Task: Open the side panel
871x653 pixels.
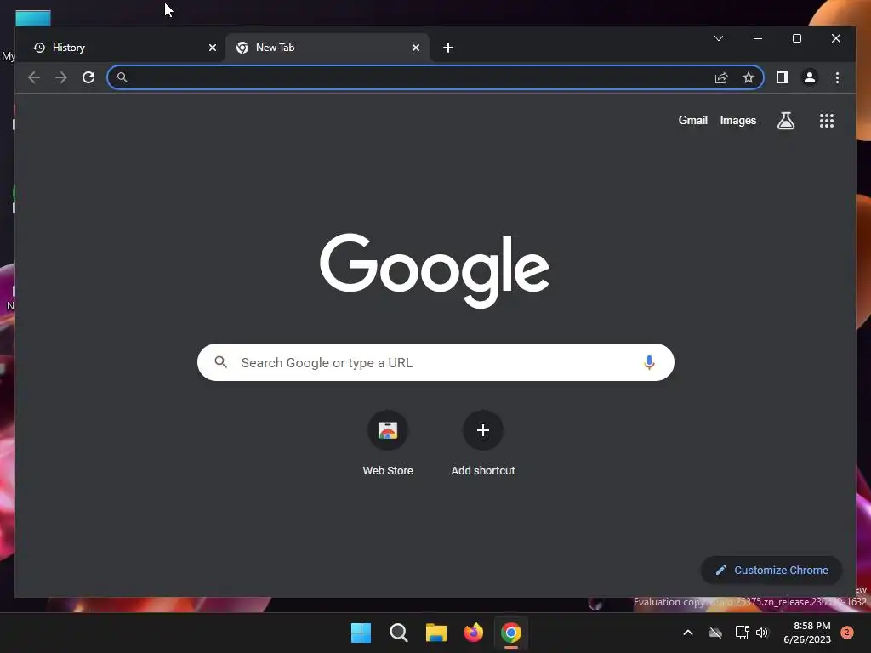Action: [783, 77]
